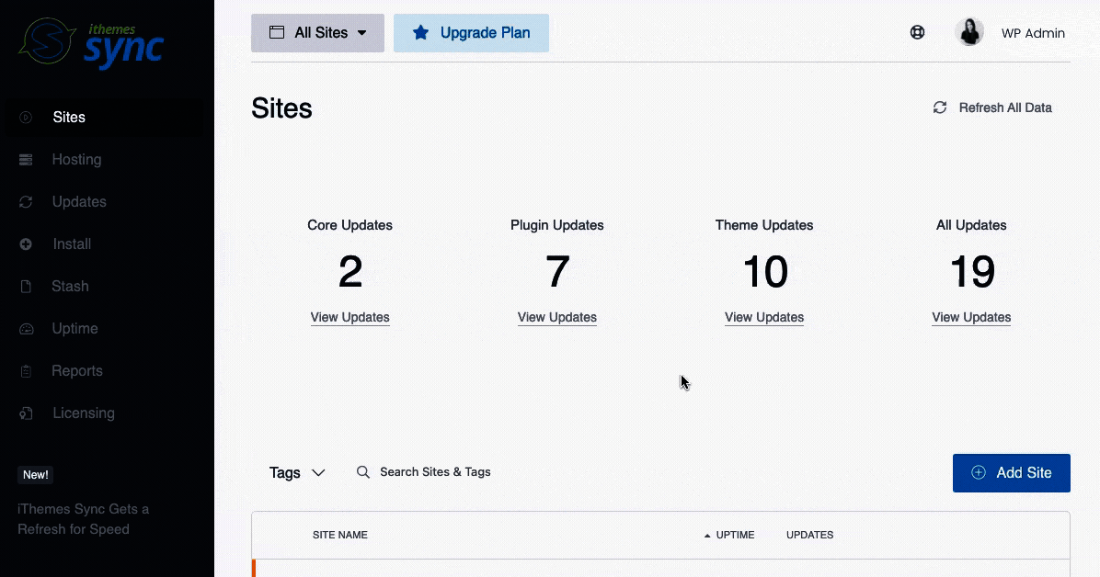
Task: Expand the Tags filter dropdown
Action: click(x=296, y=472)
